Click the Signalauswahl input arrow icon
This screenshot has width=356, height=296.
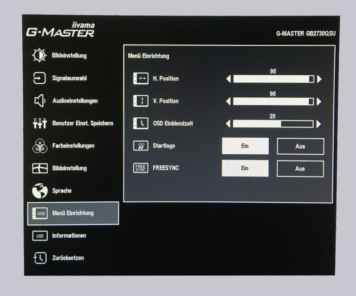click(x=40, y=78)
